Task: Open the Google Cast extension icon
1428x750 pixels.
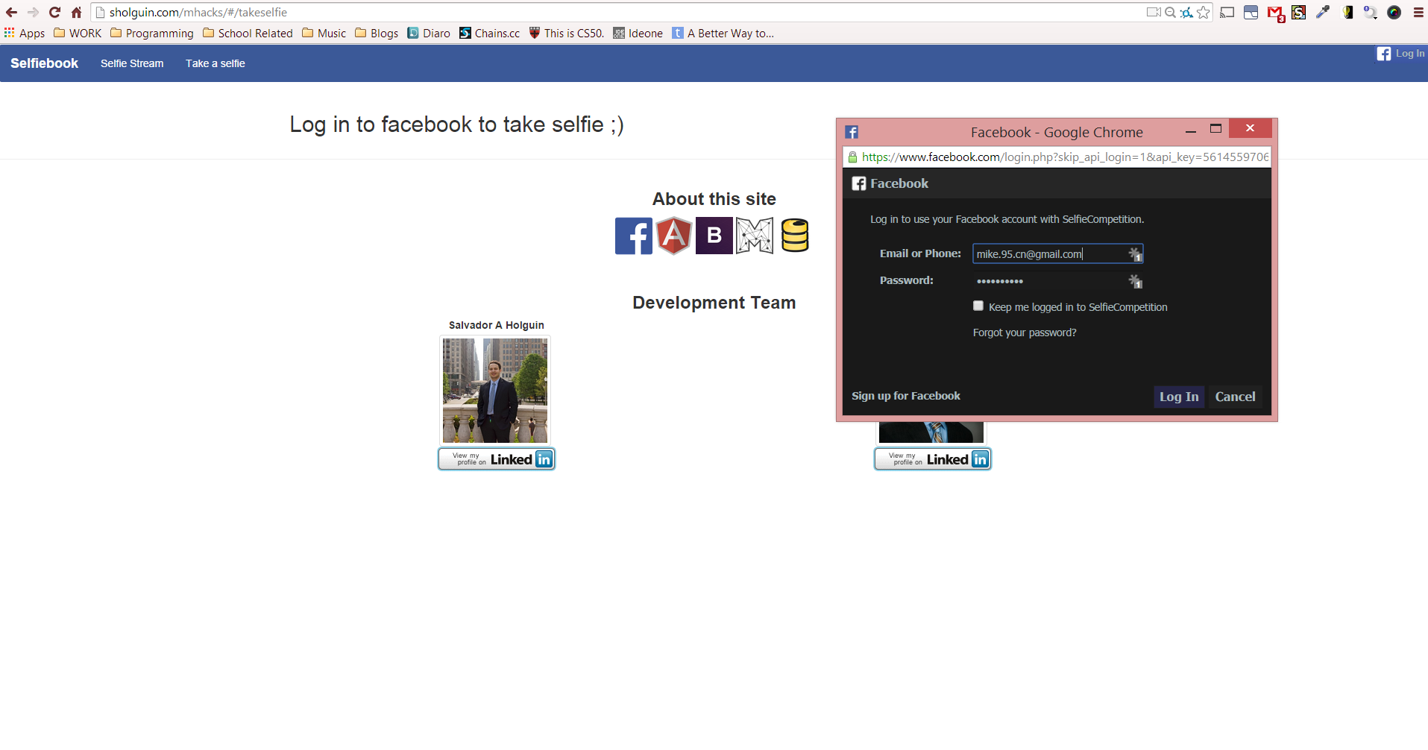Action: [1227, 12]
